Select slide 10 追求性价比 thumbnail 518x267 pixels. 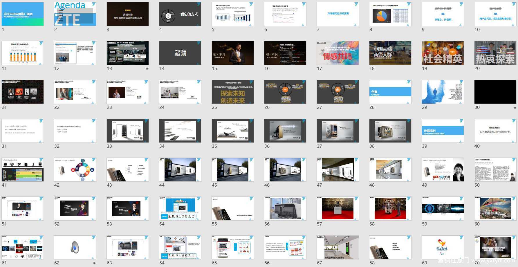tap(495, 14)
